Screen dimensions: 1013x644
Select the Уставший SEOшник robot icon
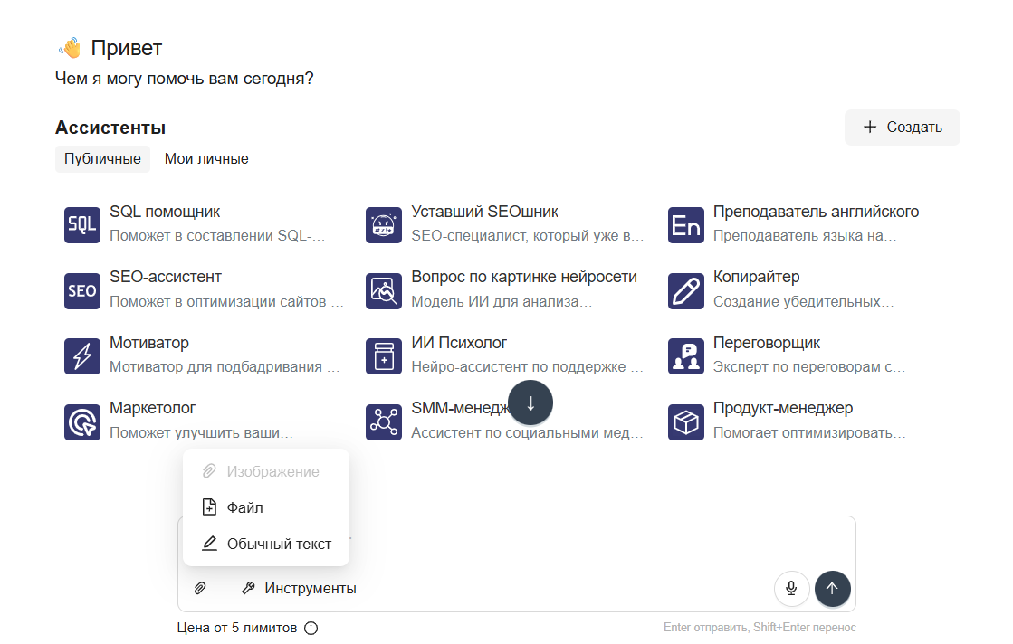point(384,224)
